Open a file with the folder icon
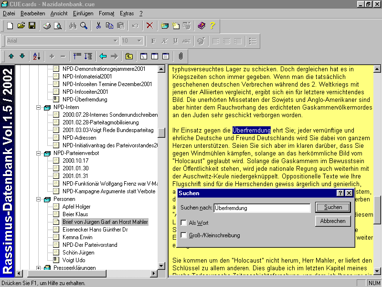This screenshot has height=287, width=382. 21,26
